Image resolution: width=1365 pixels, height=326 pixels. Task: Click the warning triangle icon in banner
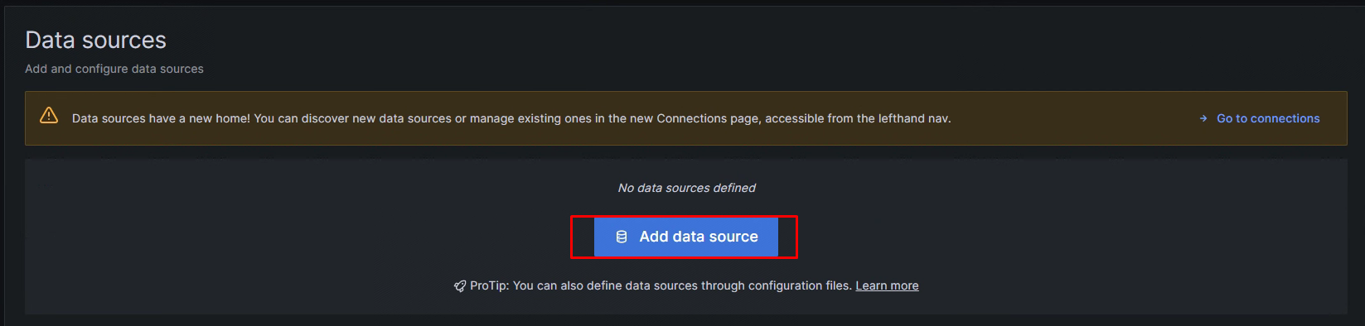tap(49, 116)
